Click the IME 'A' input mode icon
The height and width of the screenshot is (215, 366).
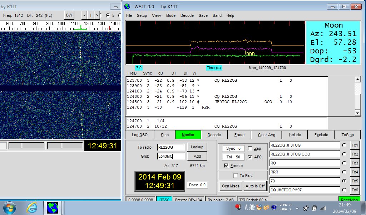(246, 207)
